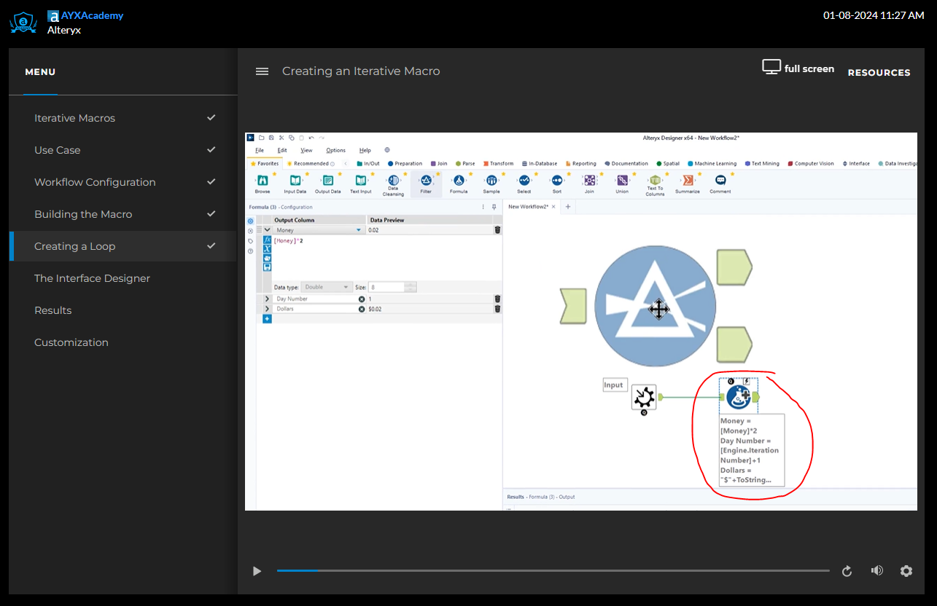This screenshot has height=606, width=937.
Task: Collapse the Money expression row
Action: pos(267,230)
